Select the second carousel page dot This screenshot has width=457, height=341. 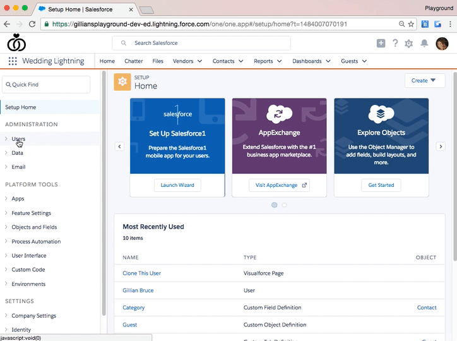click(284, 205)
